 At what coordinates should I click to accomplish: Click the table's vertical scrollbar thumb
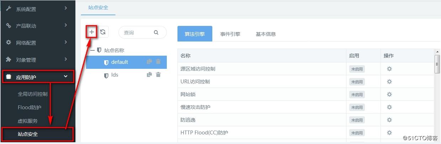437,64
